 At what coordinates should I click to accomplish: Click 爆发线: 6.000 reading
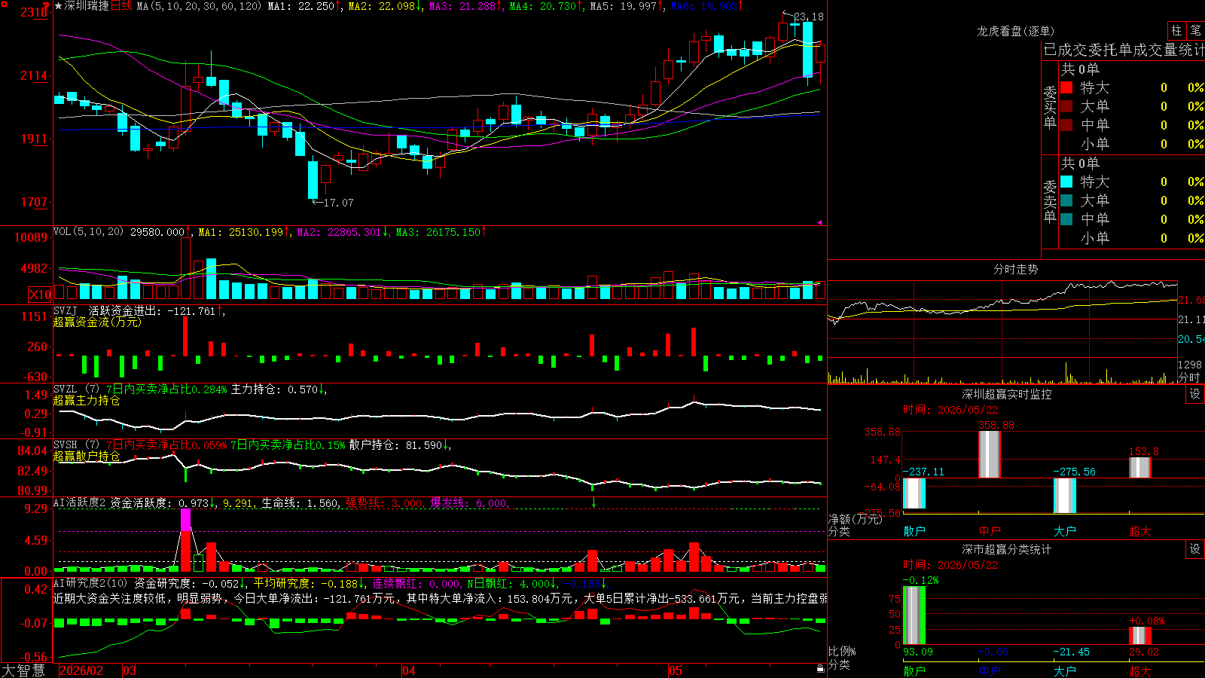pos(469,502)
